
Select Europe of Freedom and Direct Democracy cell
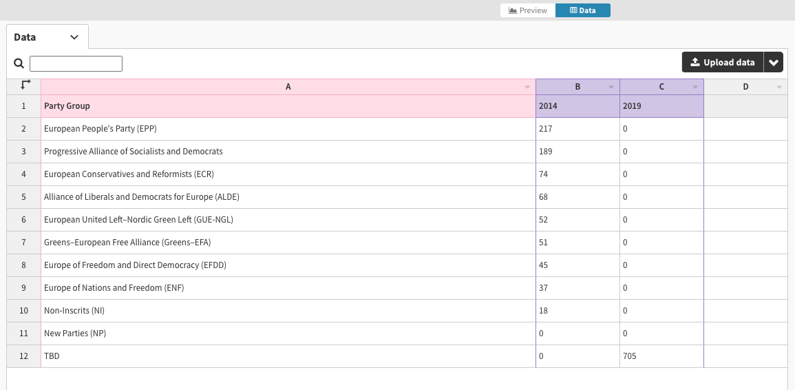[288, 265]
